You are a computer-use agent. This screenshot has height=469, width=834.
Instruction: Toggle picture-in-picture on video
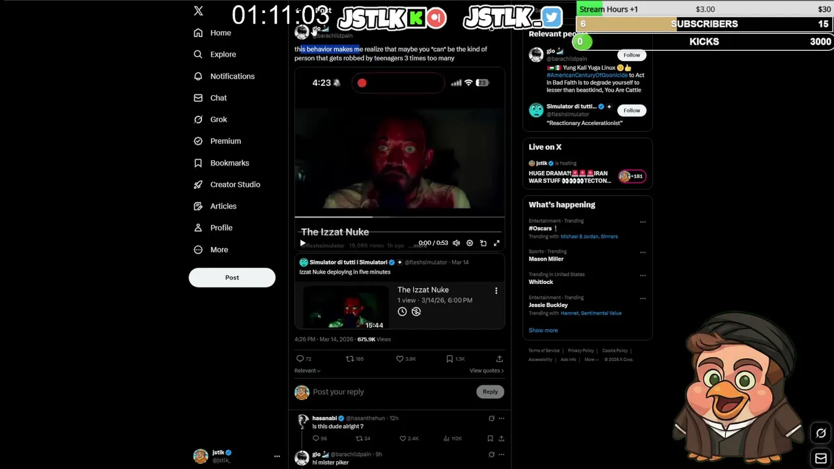click(483, 243)
